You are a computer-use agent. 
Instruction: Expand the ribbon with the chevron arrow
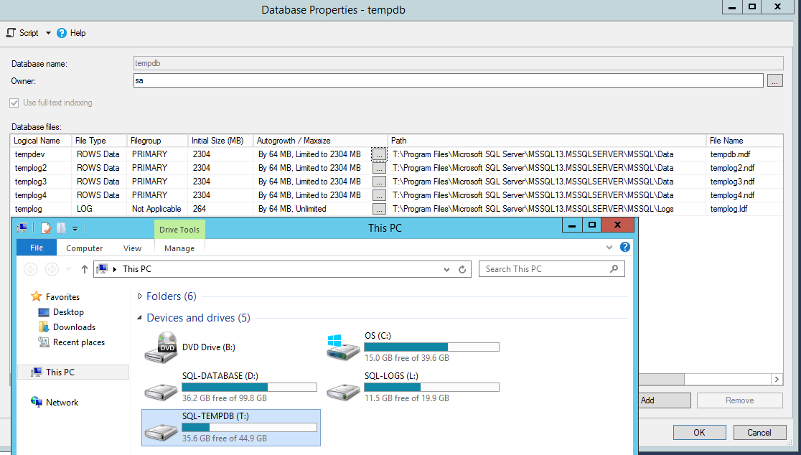(x=609, y=247)
